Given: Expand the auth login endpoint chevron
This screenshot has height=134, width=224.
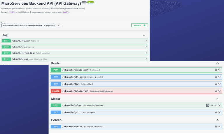Looking at the screenshot, I should (x=145, y=47).
